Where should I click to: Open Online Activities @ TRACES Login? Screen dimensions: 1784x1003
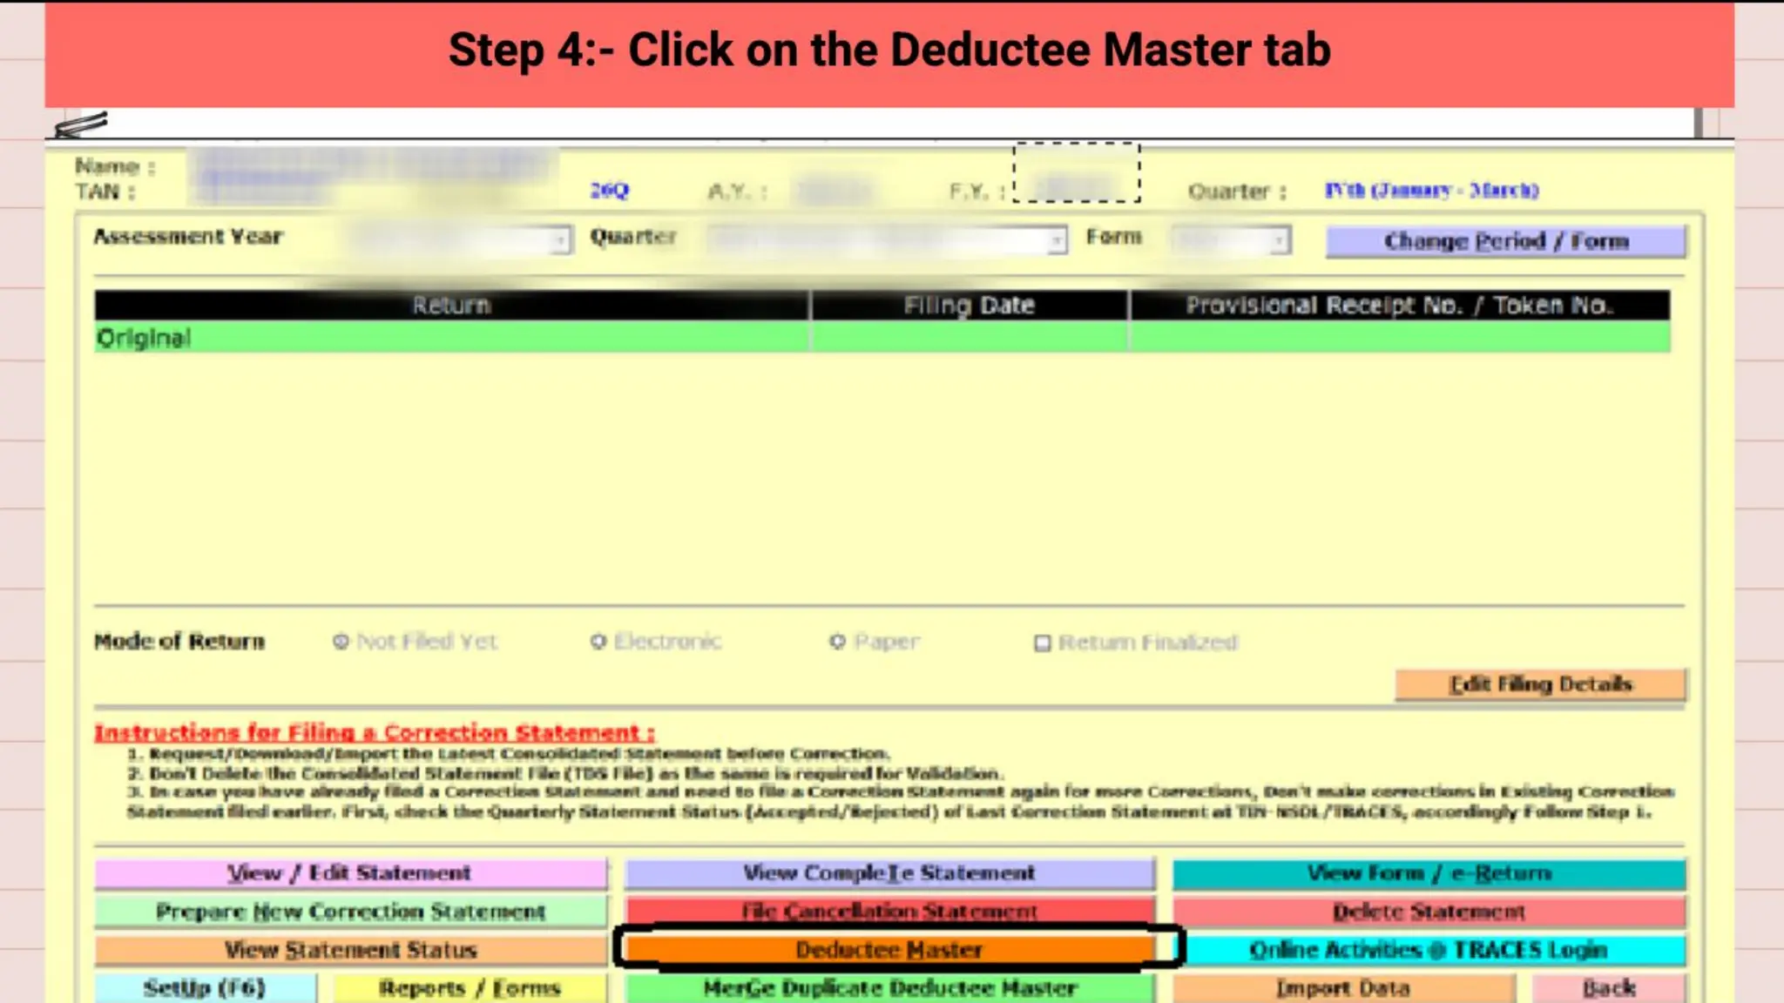(x=1429, y=950)
